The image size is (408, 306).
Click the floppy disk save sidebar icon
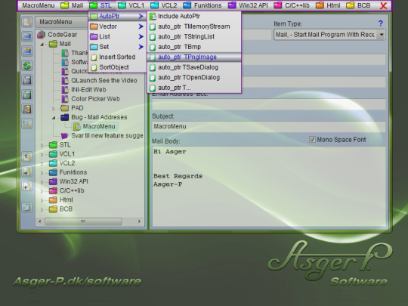click(x=26, y=80)
